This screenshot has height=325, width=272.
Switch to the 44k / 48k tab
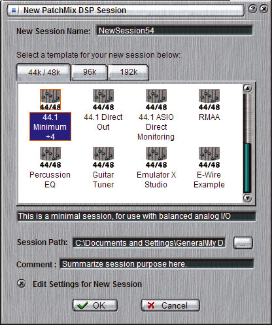[x=44, y=72]
